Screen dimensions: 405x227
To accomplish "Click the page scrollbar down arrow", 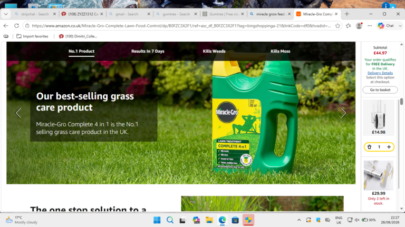I will pyautogui.click(x=401, y=209).
